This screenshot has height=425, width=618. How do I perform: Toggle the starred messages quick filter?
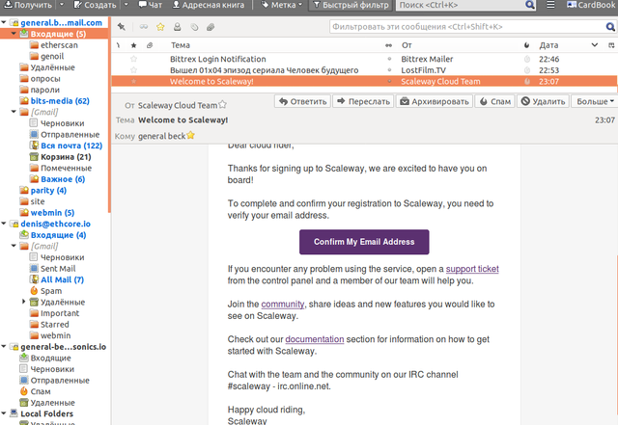click(x=160, y=27)
